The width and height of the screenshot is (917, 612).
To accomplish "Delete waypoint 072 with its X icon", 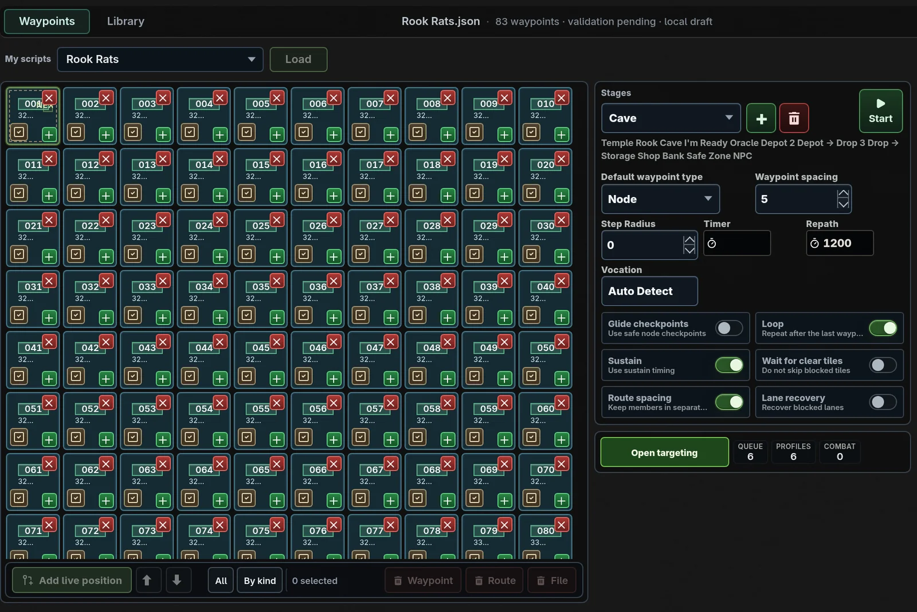I will (106, 525).
